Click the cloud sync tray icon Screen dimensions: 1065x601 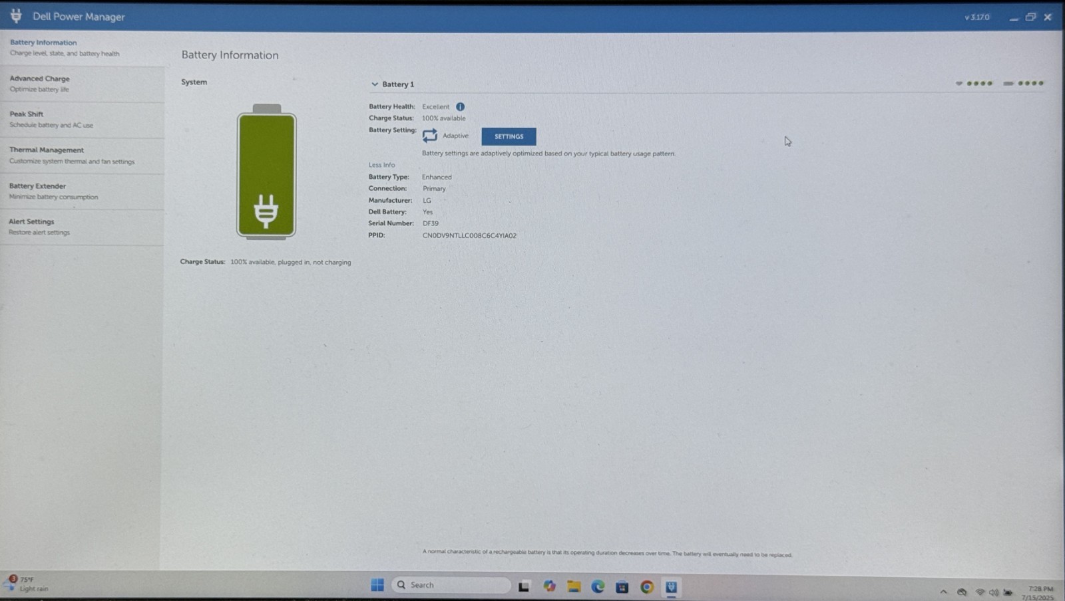pos(962,592)
